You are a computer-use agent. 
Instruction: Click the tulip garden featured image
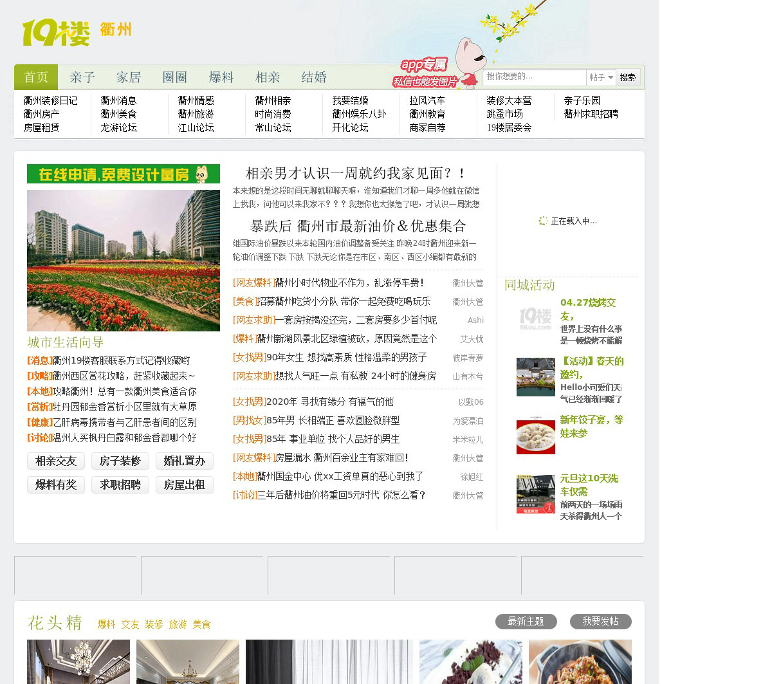124,260
